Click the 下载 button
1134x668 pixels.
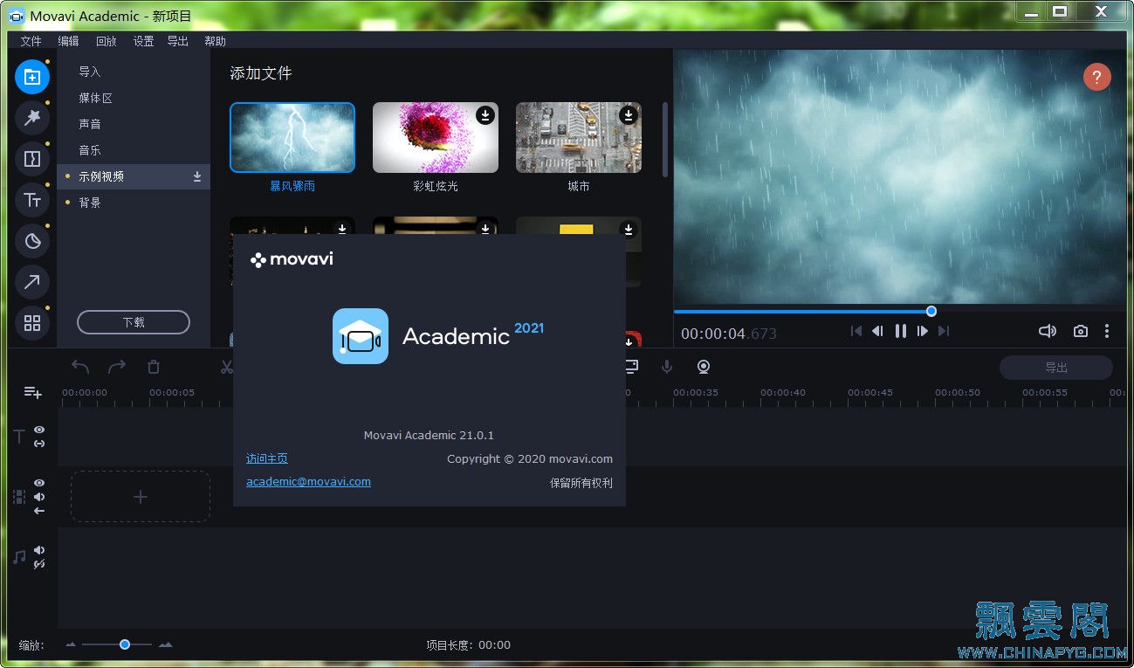coord(134,322)
